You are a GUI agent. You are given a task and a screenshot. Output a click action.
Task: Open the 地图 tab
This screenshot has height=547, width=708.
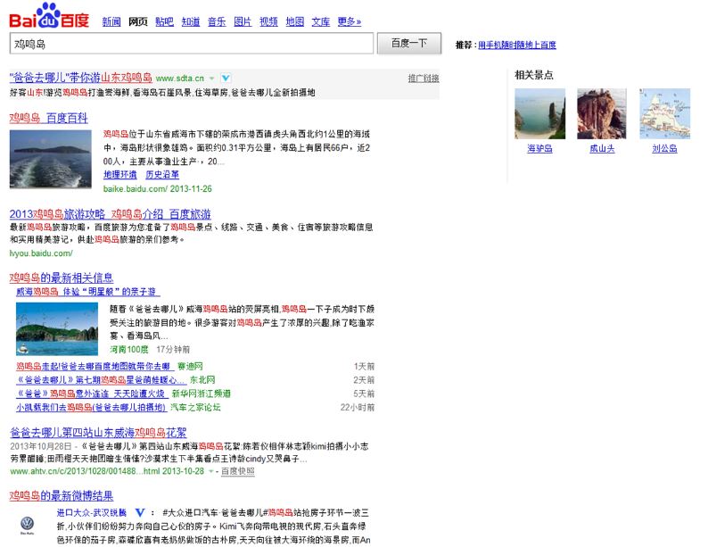point(295,21)
